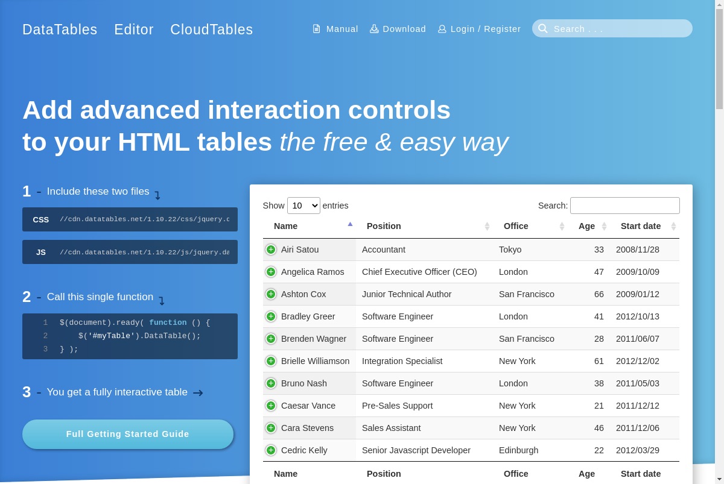Open the Show entries count dropdown

click(x=303, y=206)
